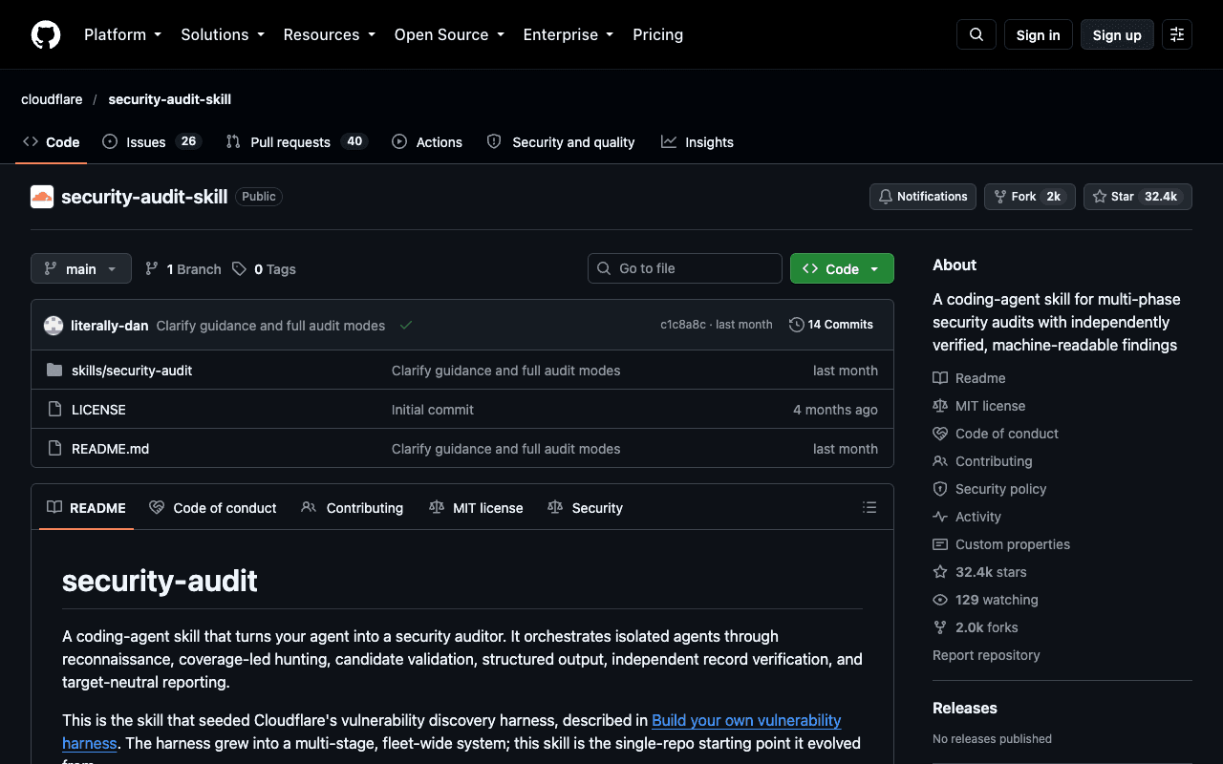1223x764 pixels.
Task: Fork the repository via Fork button
Action: (x=1029, y=197)
